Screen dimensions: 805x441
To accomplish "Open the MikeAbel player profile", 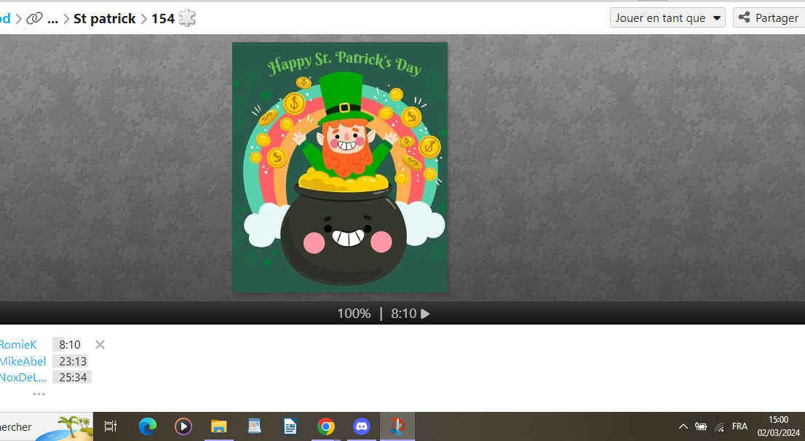I will pos(23,361).
